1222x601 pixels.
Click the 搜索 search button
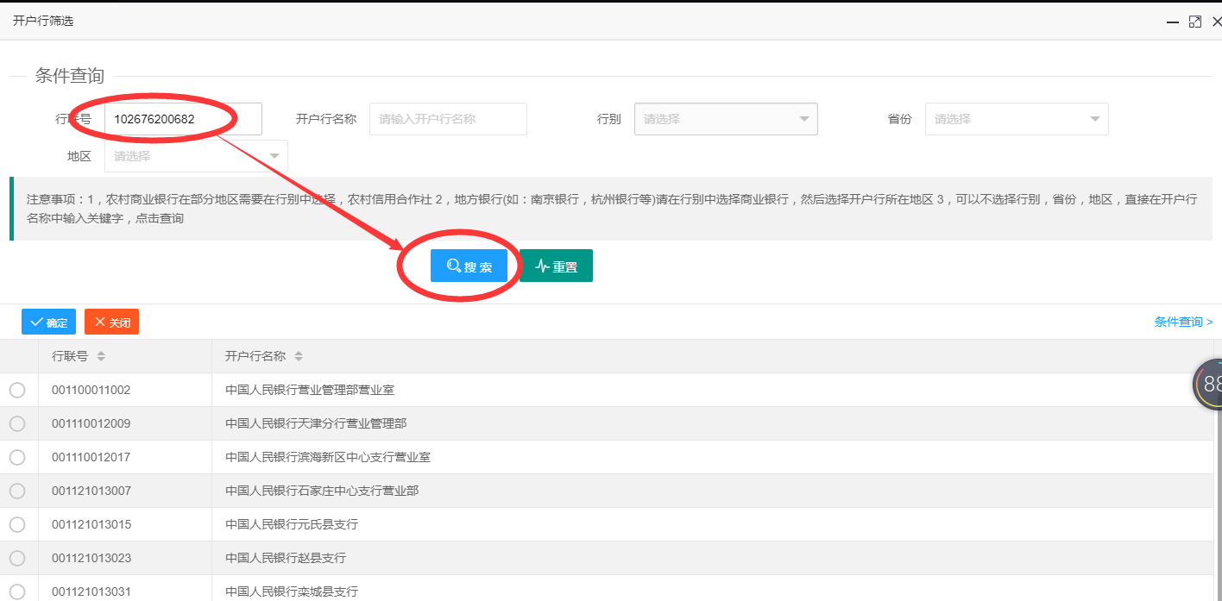point(469,266)
